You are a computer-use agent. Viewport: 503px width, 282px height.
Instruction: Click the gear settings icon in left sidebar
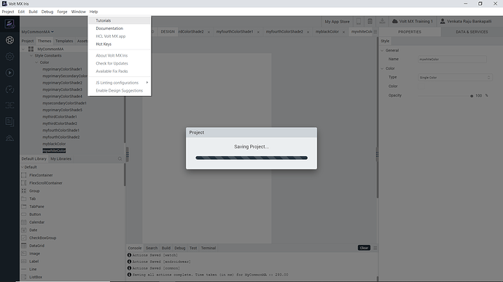click(x=9, y=57)
